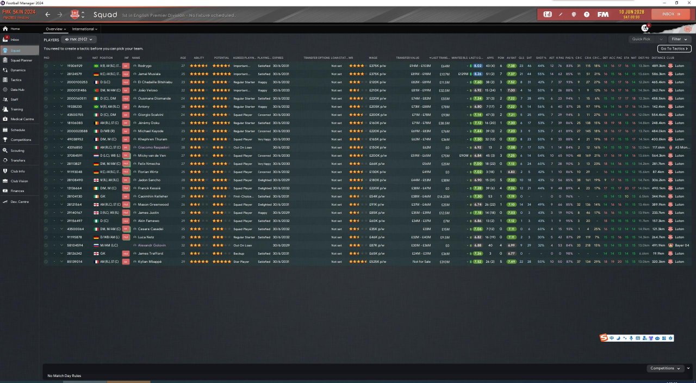Toggle pick checkbox for João Veloso
The height and width of the screenshot is (383, 696).
46,90
